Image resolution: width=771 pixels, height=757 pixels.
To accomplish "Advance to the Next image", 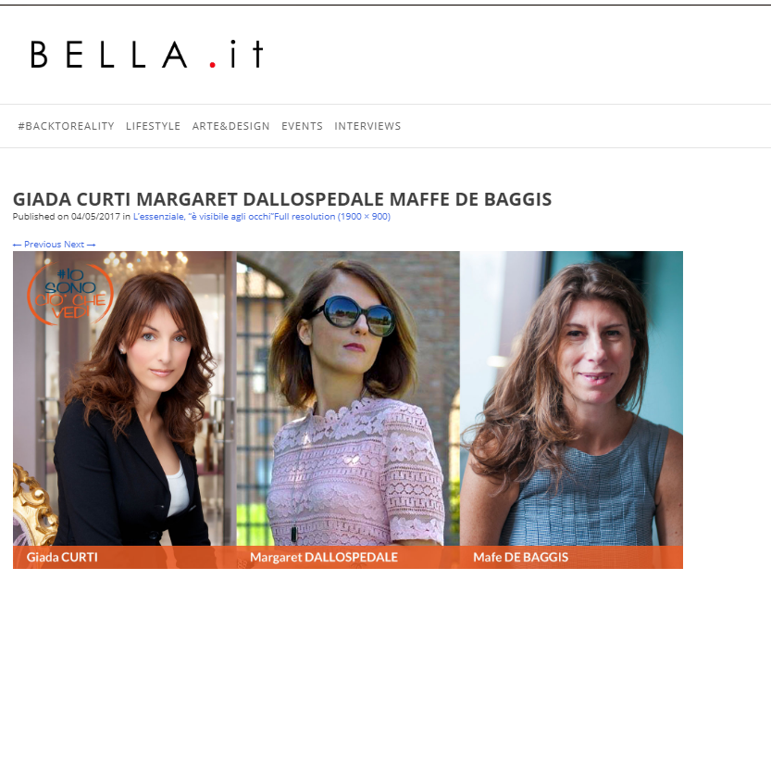I will pos(80,244).
